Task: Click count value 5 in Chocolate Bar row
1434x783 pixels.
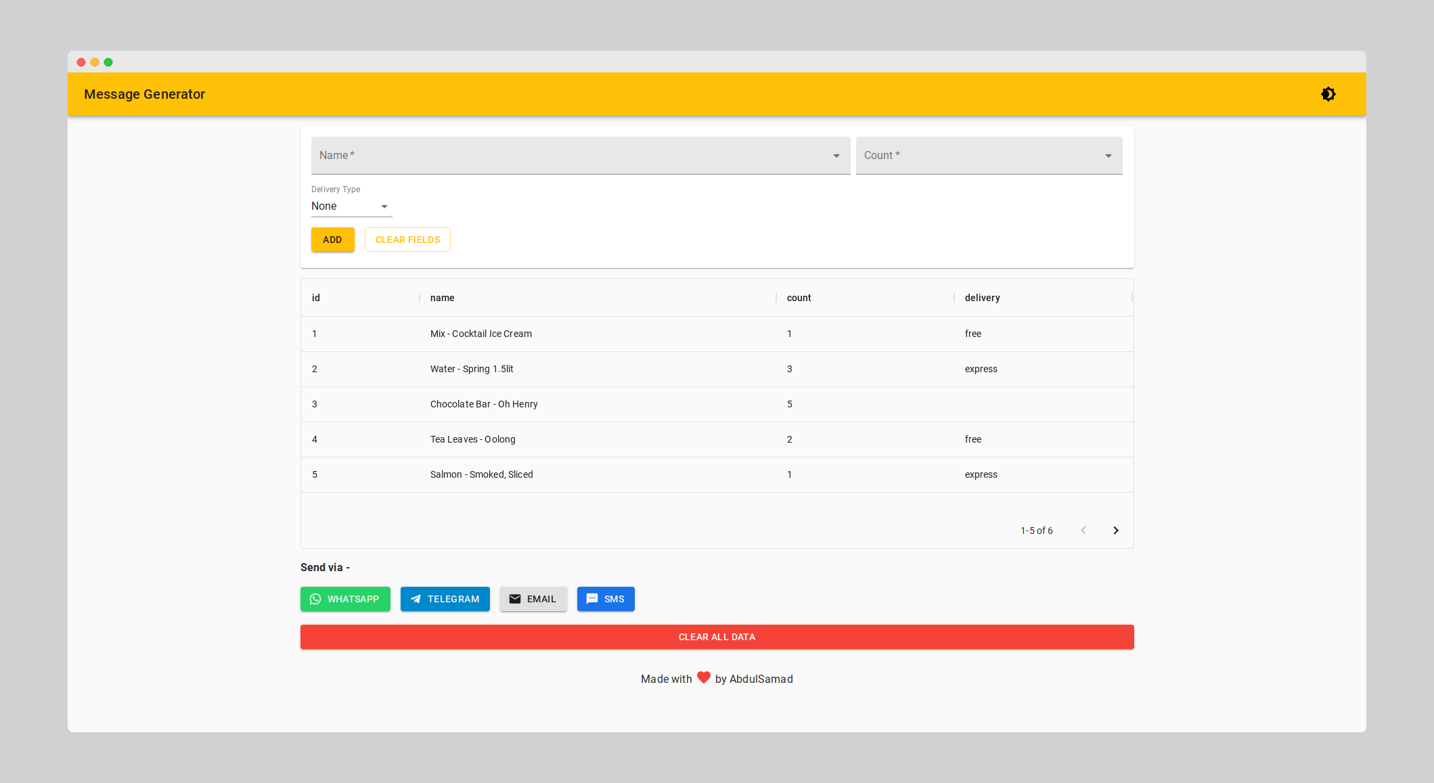Action: click(x=790, y=404)
